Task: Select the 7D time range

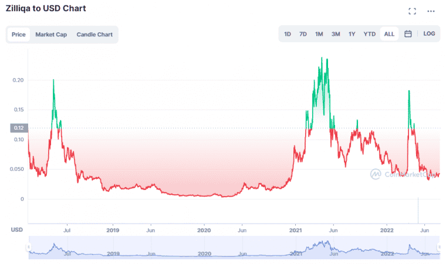Action: [x=303, y=34]
